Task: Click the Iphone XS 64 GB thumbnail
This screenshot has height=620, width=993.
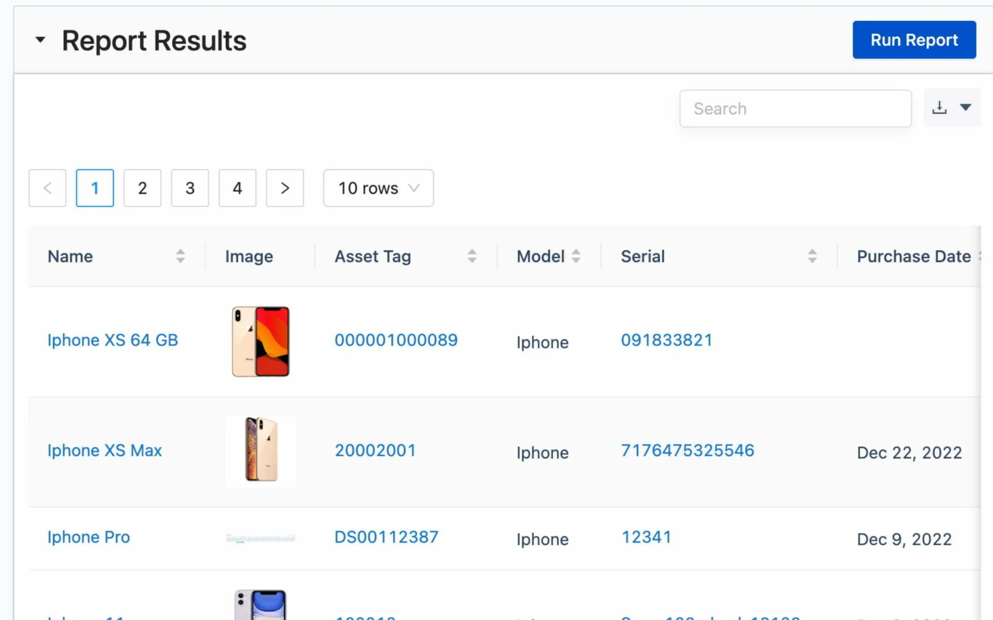Action: (261, 342)
